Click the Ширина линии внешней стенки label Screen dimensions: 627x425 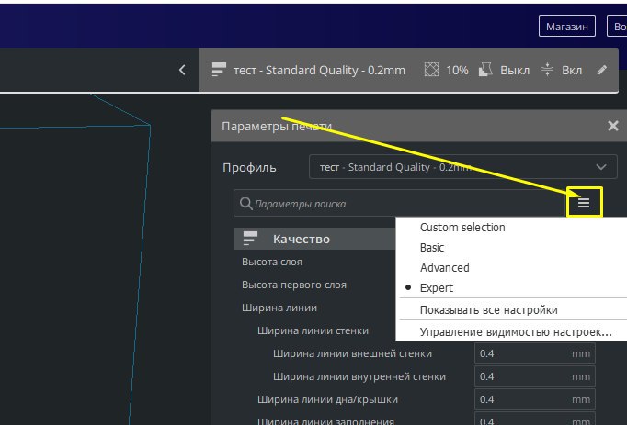pyautogui.click(x=352, y=353)
